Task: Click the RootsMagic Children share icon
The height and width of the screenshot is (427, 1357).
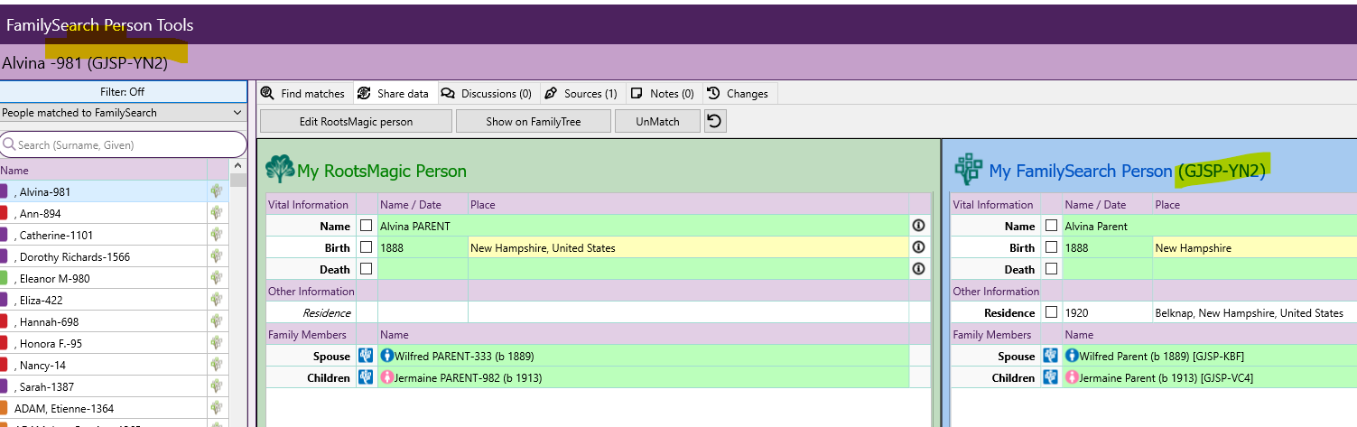Action: [x=366, y=377]
